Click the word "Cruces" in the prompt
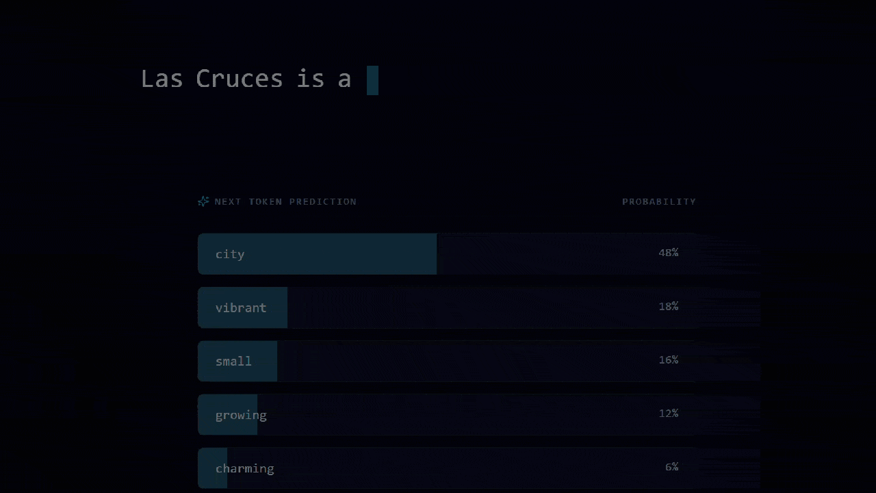This screenshot has height=493, width=876. click(x=239, y=79)
